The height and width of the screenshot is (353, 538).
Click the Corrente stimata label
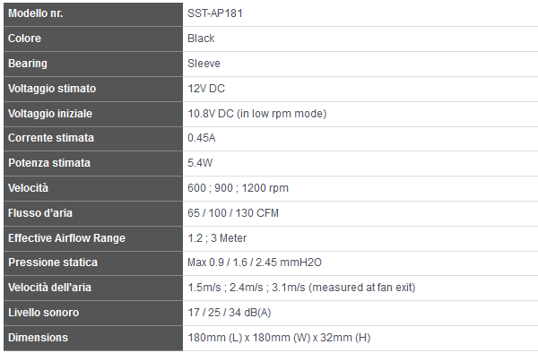[51, 138]
